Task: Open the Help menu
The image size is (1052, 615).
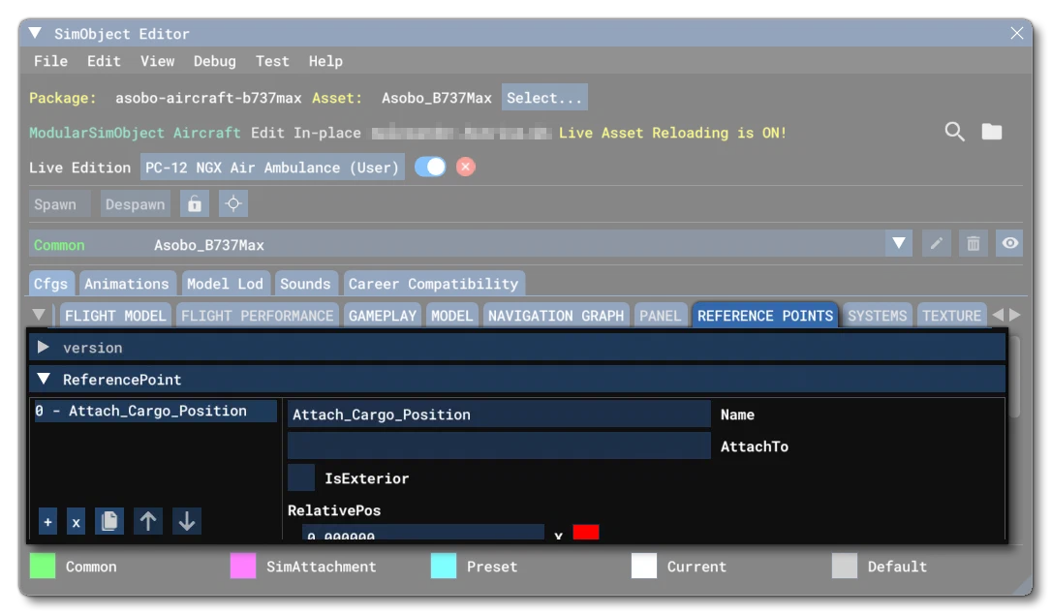Action: (x=326, y=61)
